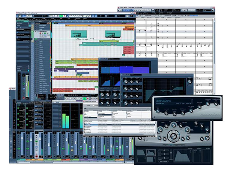
Task: Select the highlighted preset row in the SoundFrame browser
Action: point(119,125)
